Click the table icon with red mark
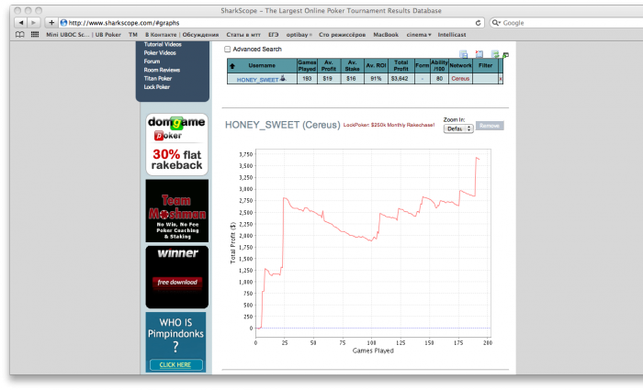The image size is (643, 390). pos(479,54)
